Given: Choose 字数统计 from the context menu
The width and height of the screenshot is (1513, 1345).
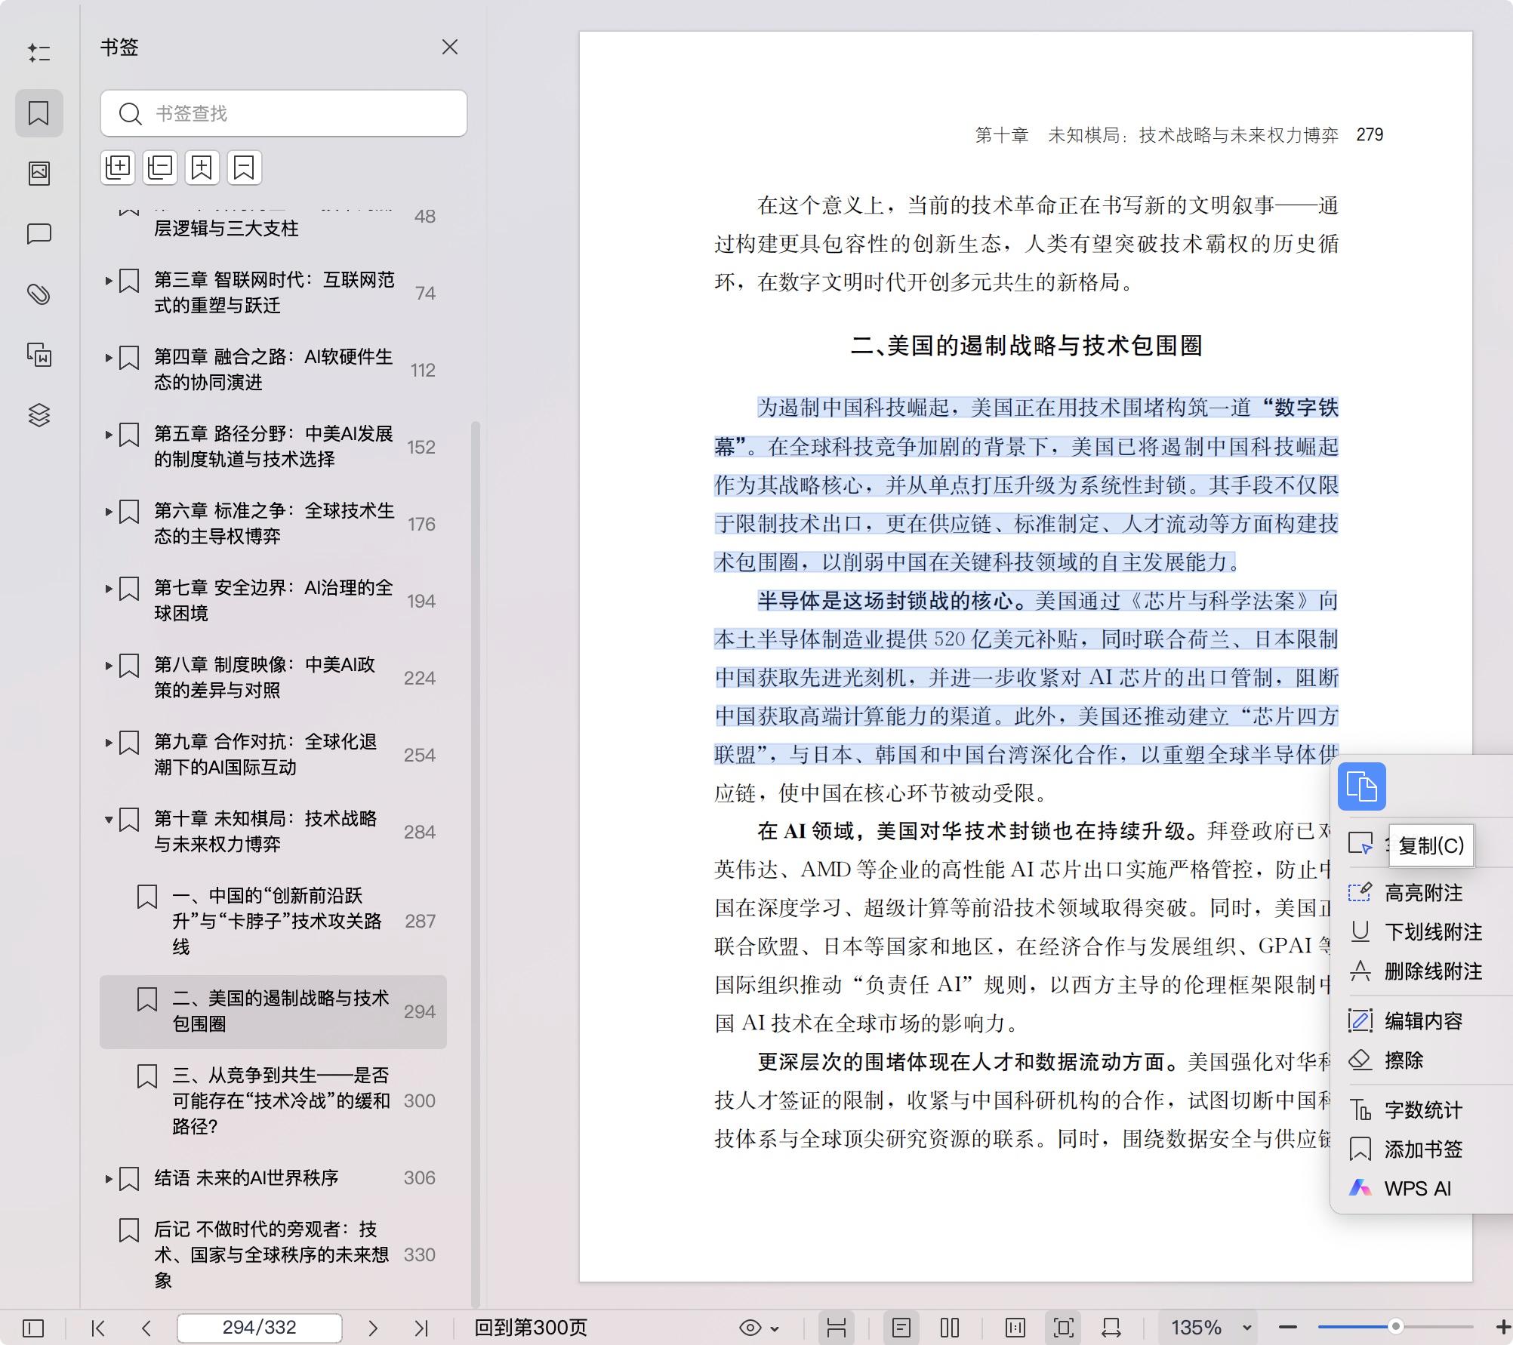Looking at the screenshot, I should tap(1423, 1110).
